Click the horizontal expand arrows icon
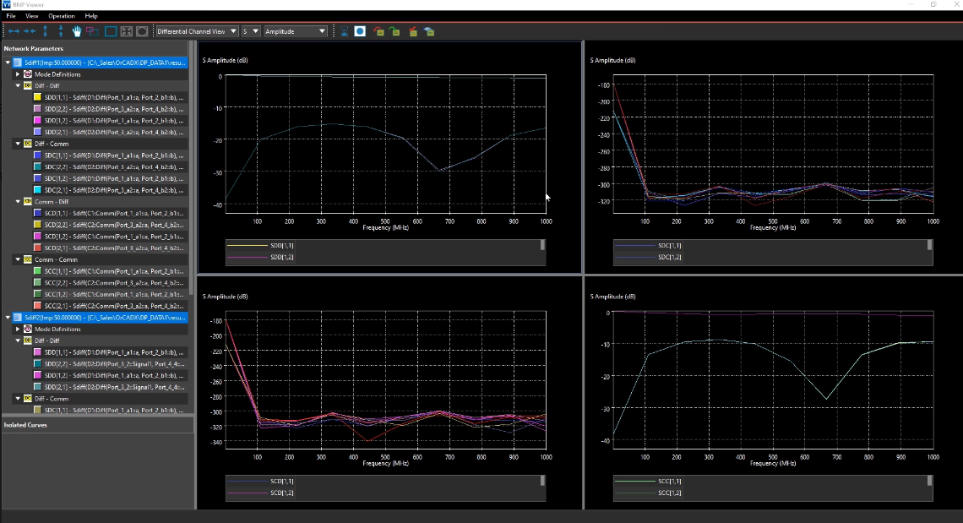 click(14, 31)
